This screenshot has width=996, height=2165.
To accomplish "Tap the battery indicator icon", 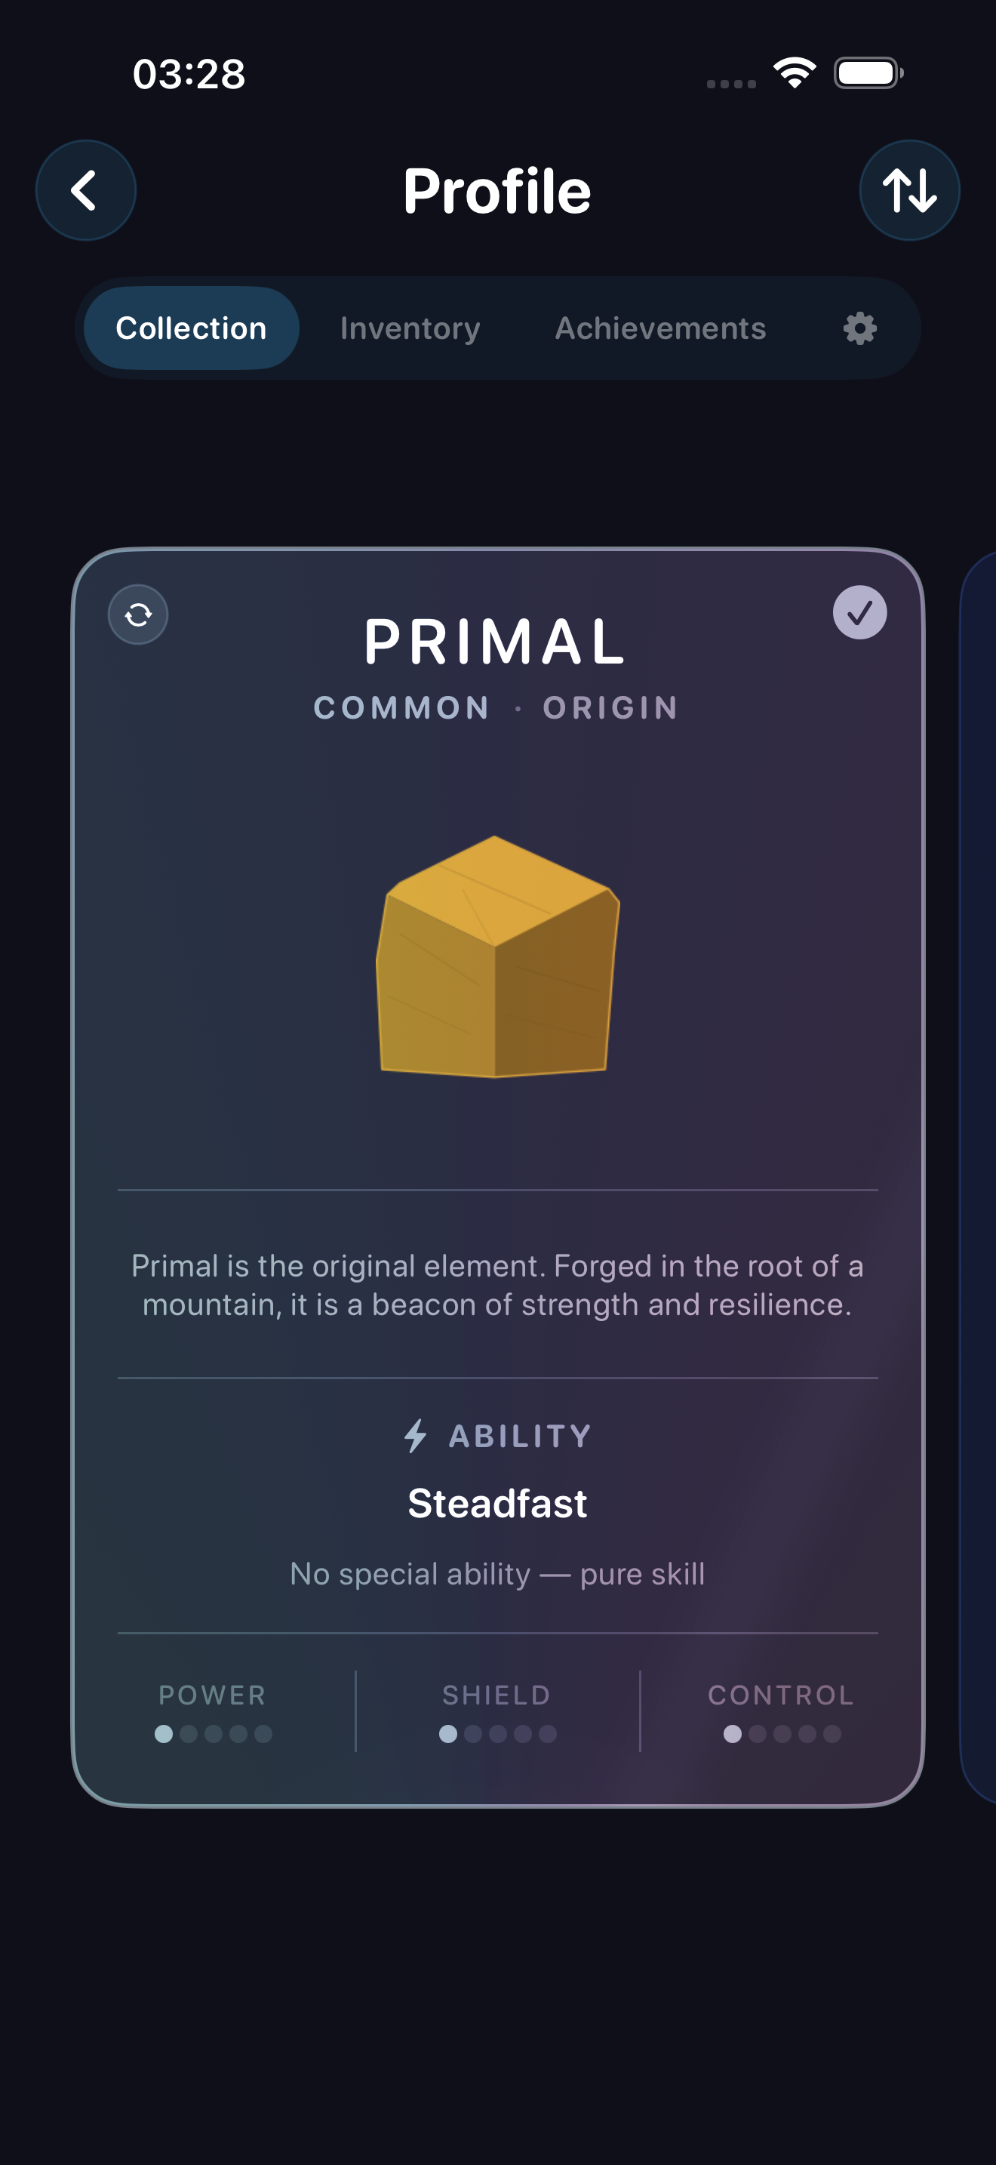I will 868,73.
